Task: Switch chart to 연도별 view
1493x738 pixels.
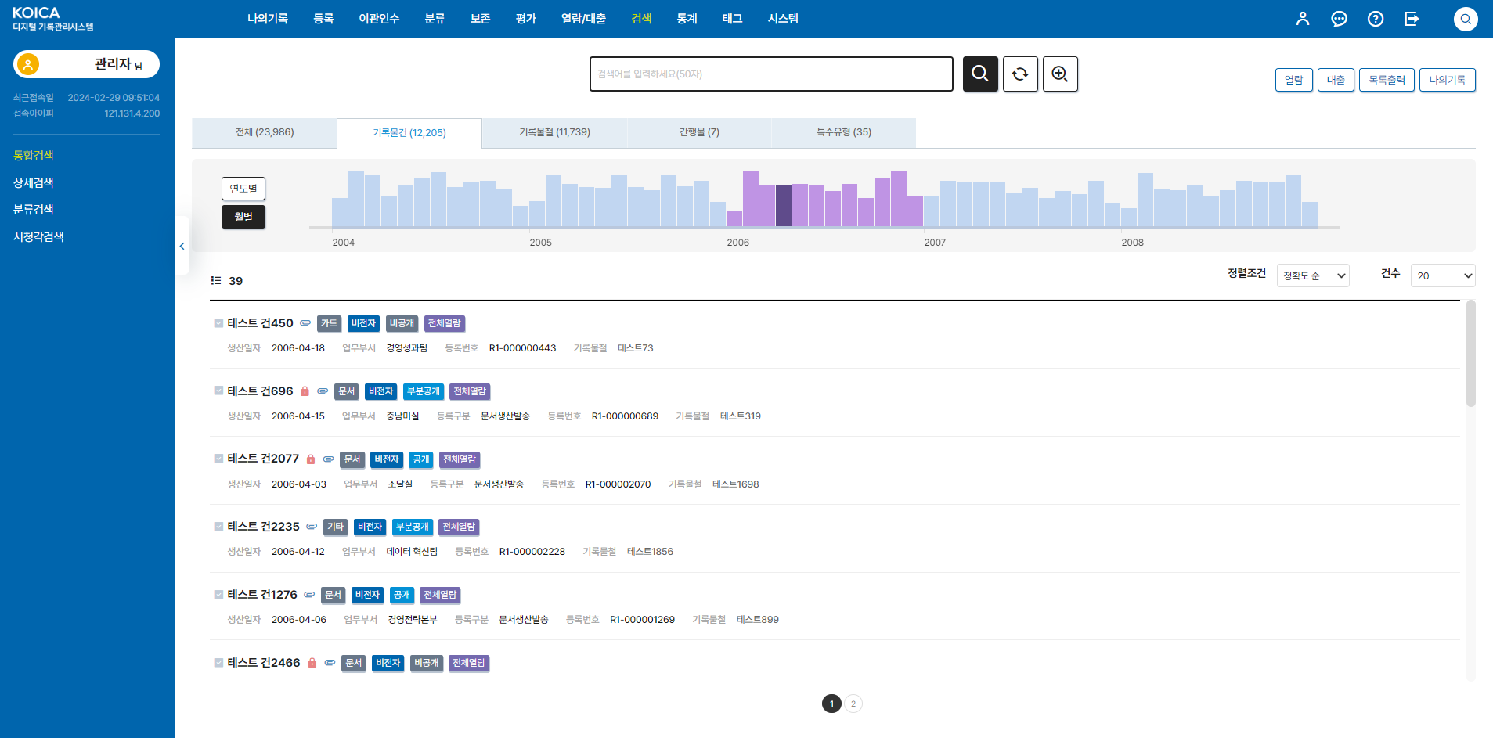Action: coord(243,189)
